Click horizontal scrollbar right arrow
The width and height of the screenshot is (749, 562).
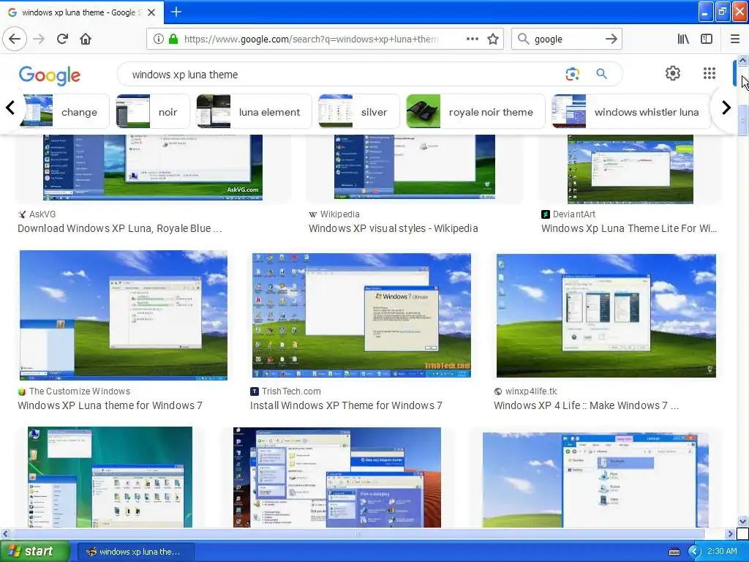tap(731, 533)
